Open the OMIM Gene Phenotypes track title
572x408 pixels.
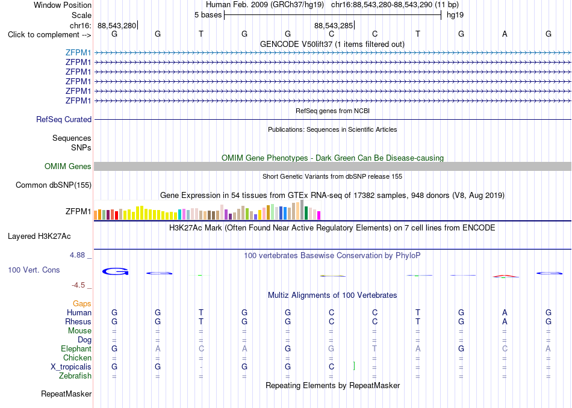[333, 158]
